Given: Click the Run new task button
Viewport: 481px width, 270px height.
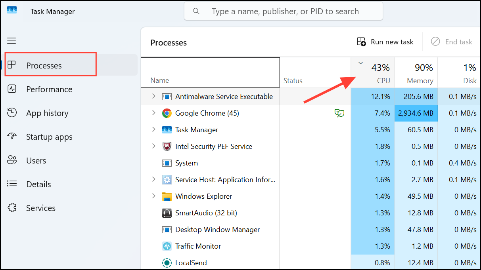Looking at the screenshot, I should tap(385, 42).
